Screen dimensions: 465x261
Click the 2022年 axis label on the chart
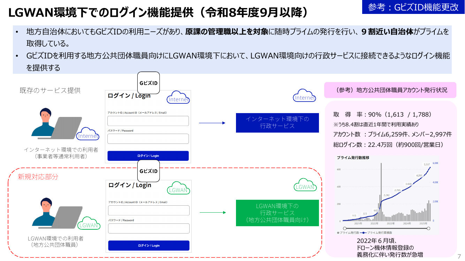click(374, 223)
